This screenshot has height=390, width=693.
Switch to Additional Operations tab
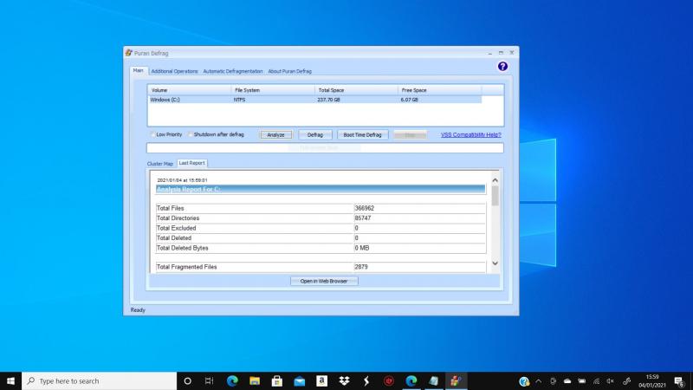[174, 71]
